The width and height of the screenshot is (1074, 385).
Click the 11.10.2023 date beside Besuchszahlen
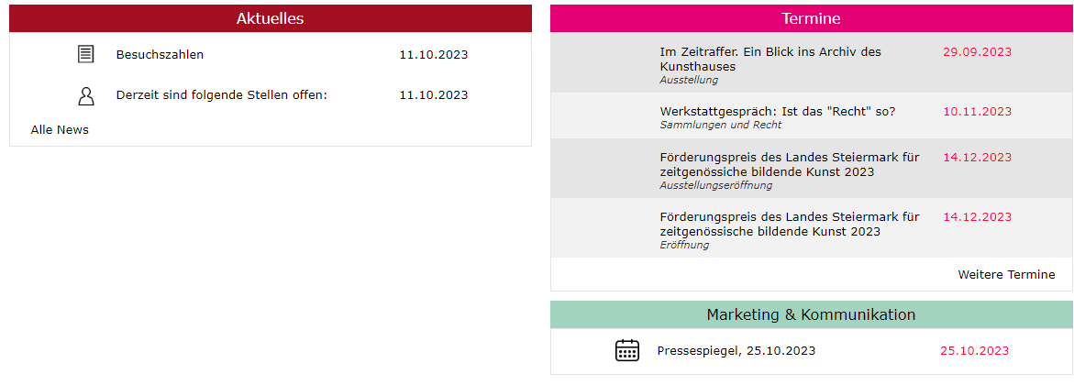(x=434, y=55)
